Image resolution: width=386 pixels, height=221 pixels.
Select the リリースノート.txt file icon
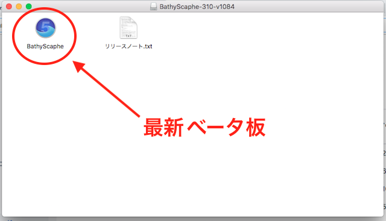pyautogui.click(x=128, y=28)
